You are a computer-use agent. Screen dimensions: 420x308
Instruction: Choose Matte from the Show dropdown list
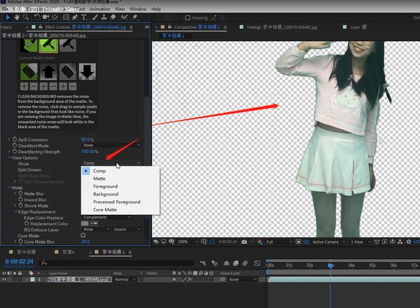pos(99,179)
